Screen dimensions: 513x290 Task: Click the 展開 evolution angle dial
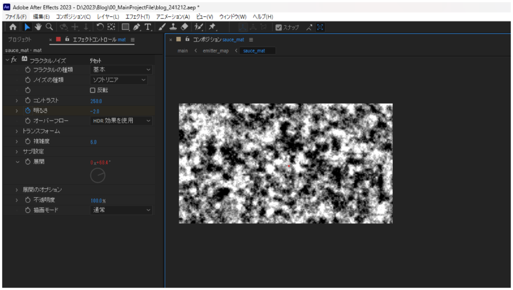click(x=98, y=175)
